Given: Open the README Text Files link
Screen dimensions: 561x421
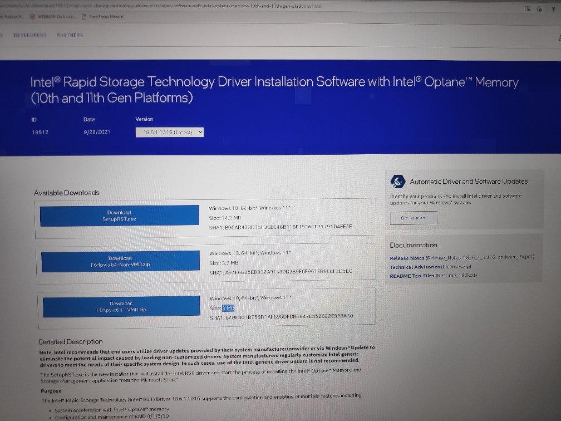Looking at the screenshot, I should point(433,276).
